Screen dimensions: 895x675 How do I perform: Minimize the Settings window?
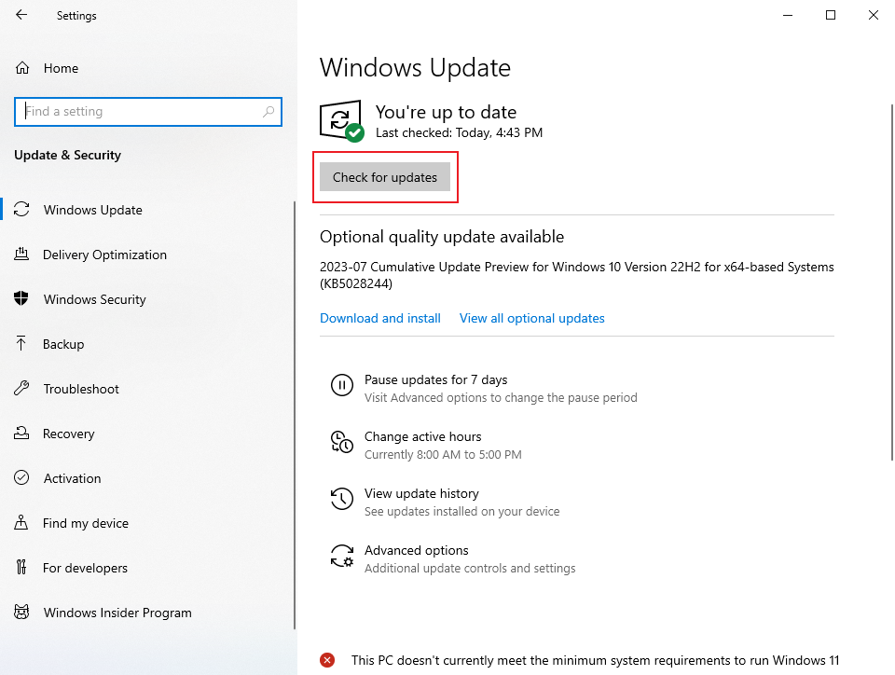(788, 15)
